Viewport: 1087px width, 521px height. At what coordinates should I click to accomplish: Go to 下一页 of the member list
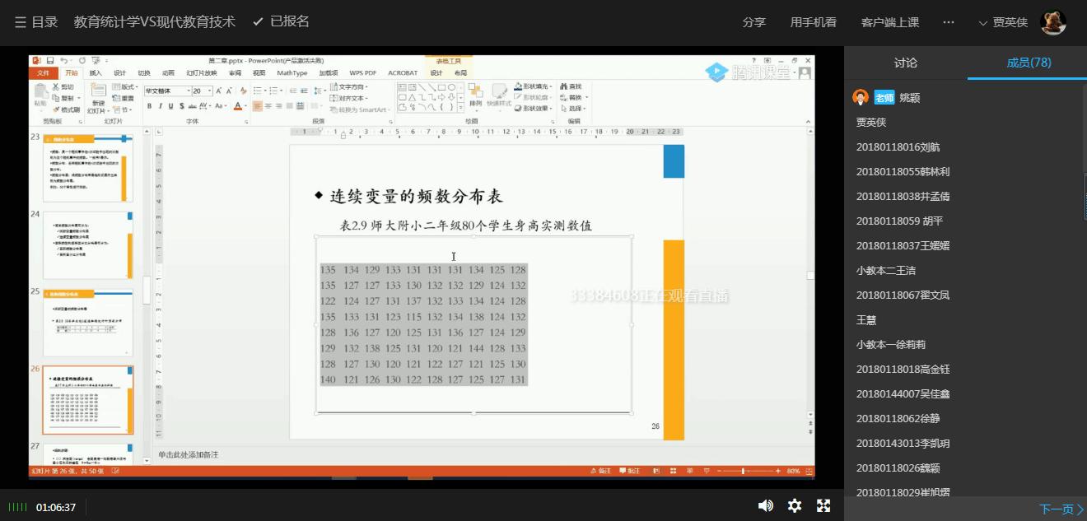tap(1061, 509)
